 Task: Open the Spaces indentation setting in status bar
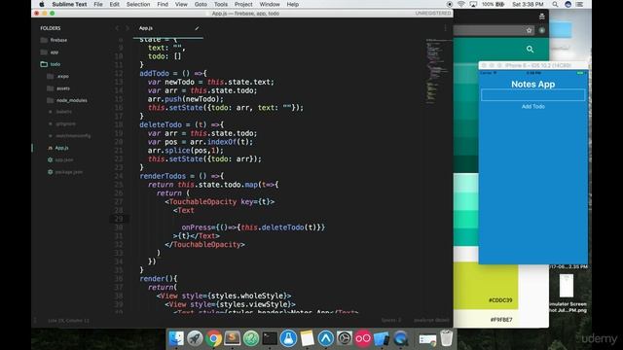click(x=391, y=320)
